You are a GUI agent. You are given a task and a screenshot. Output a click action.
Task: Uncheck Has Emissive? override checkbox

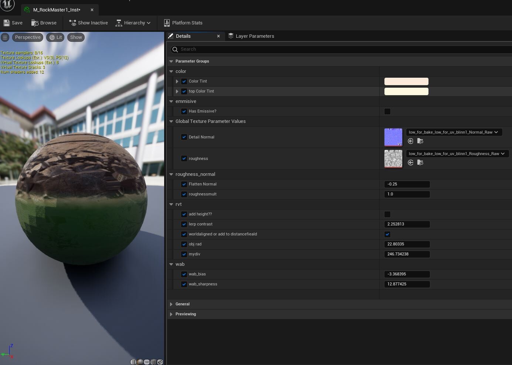[x=184, y=111]
